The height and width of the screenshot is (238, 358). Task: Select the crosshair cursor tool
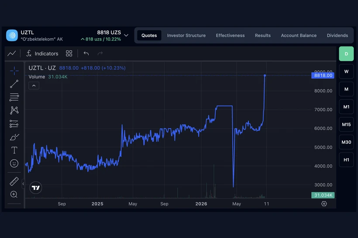(14, 71)
